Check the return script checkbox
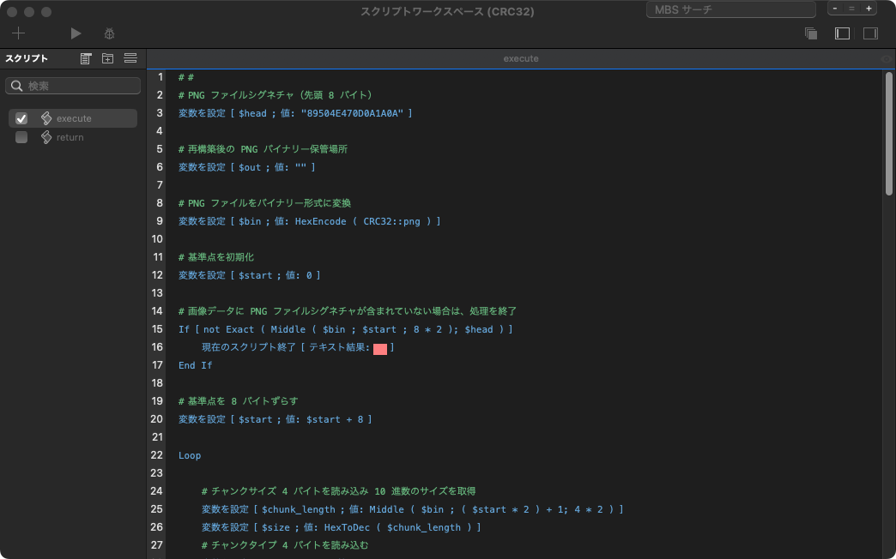Viewport: 896px width, 559px height. [21, 137]
